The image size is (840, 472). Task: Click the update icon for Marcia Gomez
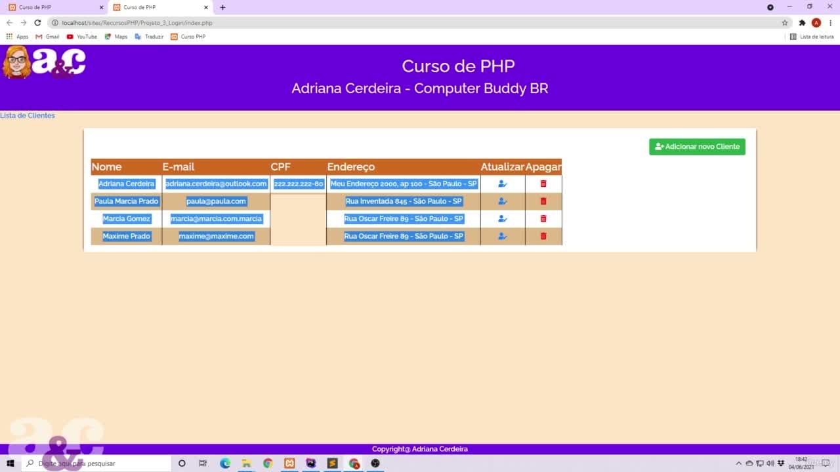point(503,219)
